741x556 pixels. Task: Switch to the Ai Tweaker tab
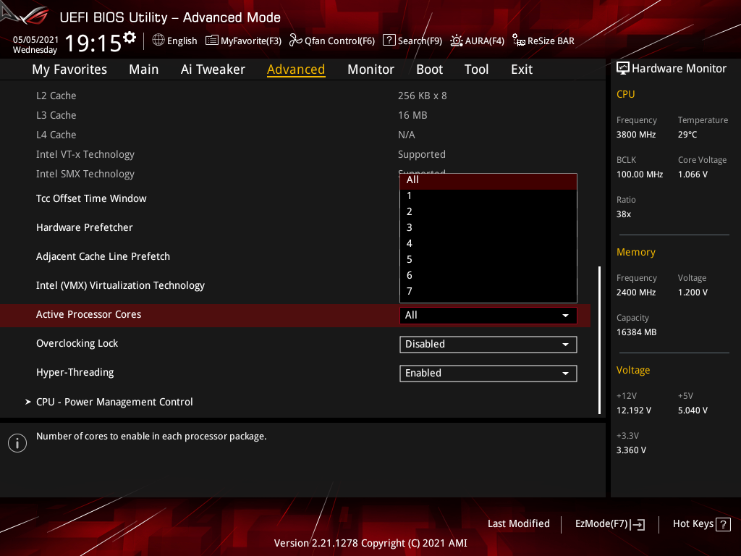[213, 69]
